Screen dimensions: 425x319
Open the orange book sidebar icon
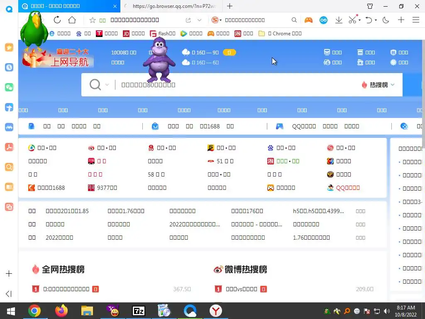[x=9, y=187]
